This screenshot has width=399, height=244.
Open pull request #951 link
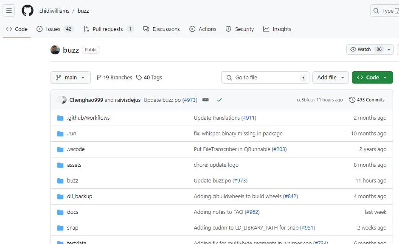point(307,228)
